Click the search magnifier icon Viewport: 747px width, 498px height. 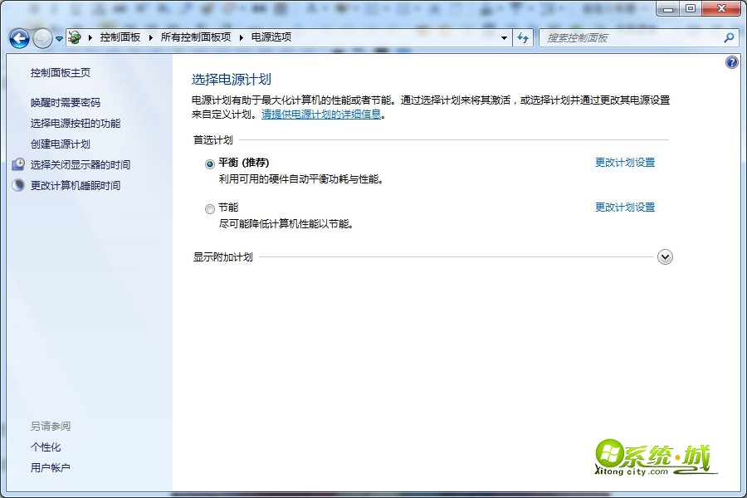728,37
